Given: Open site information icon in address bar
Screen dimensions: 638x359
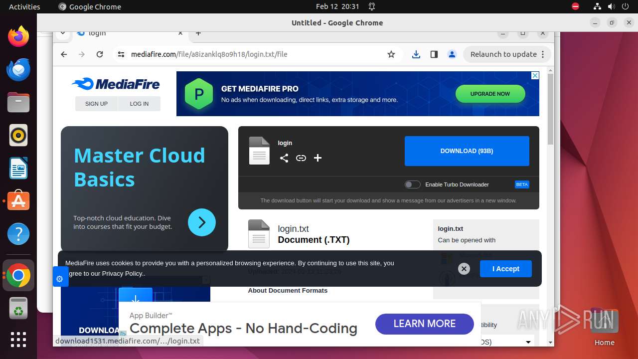Looking at the screenshot, I should tap(121, 54).
